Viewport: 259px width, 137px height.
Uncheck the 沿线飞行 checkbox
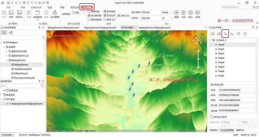click(119, 15)
